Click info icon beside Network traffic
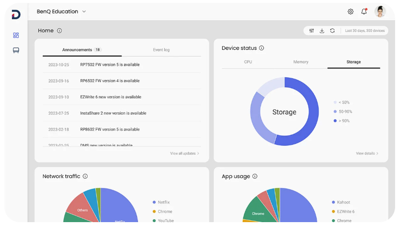This screenshot has width=397, height=225. point(85,177)
